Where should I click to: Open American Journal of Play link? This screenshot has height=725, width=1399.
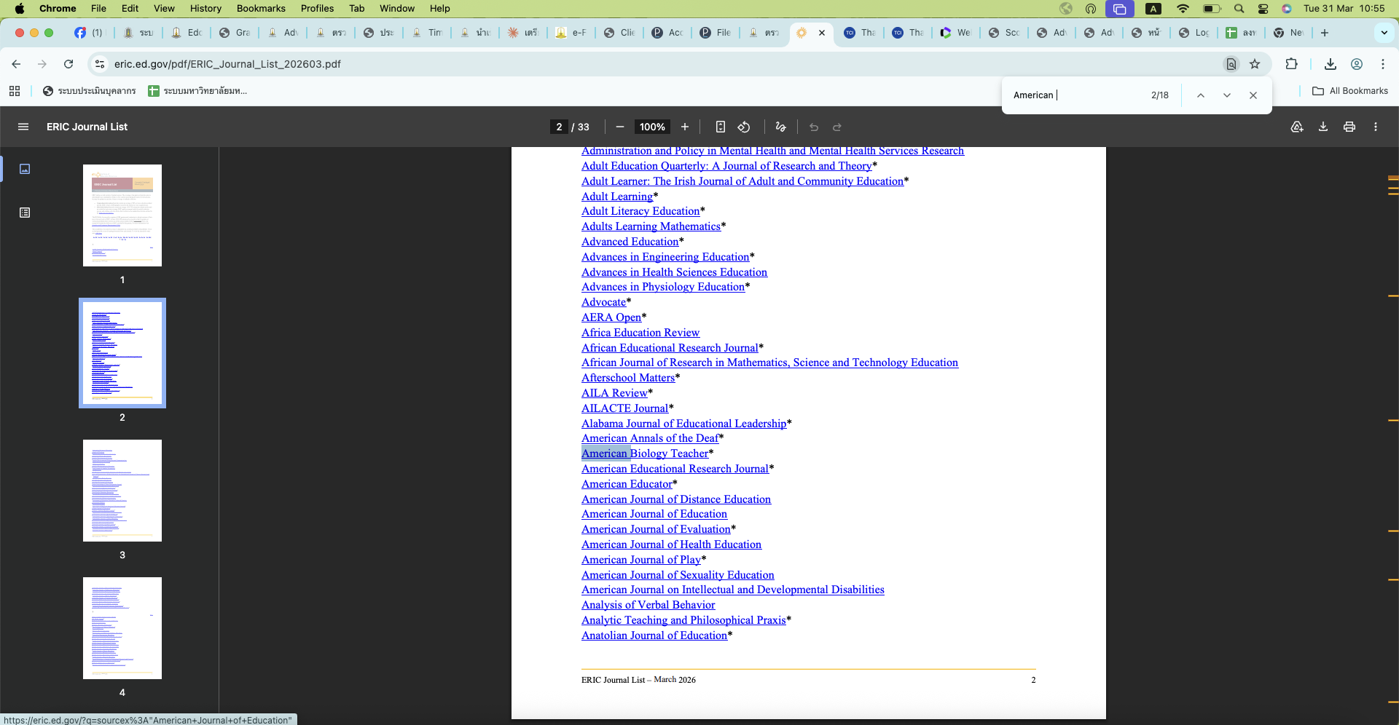(x=640, y=560)
